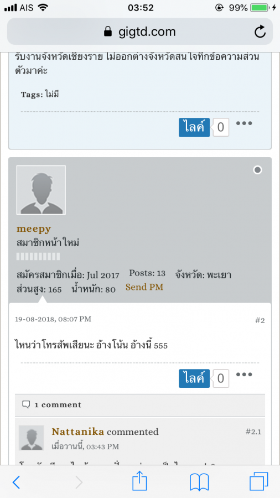
Task: Open the Safari tabs overview icon
Action: pos(259,481)
